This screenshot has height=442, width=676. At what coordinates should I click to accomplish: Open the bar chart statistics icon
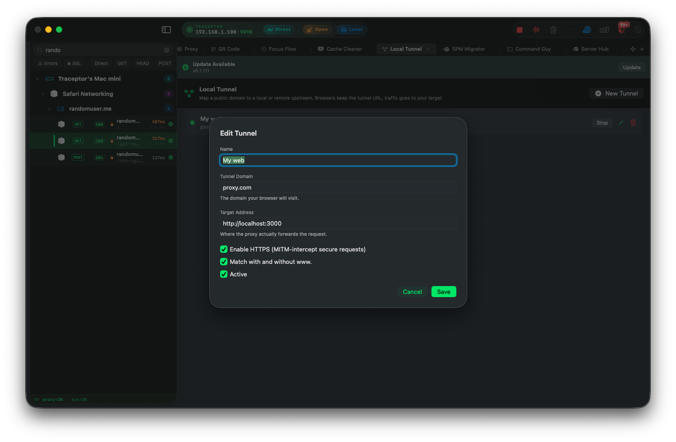[x=604, y=30]
